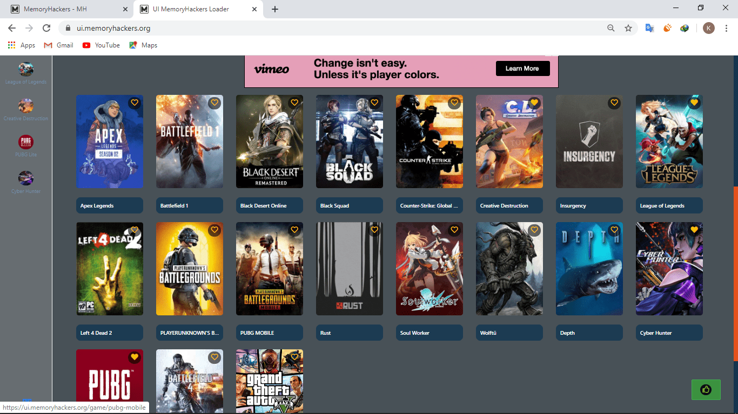Toggle favorite heart on Apex Legends card
The width and height of the screenshot is (738, 414).
[x=135, y=102]
